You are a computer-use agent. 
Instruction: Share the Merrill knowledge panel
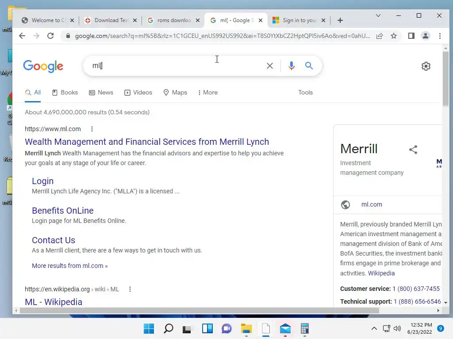(x=413, y=149)
